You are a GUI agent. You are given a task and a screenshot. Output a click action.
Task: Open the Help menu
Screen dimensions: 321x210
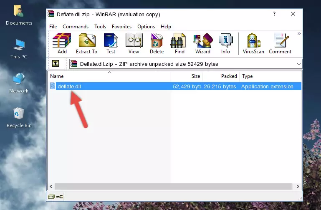point(166,27)
